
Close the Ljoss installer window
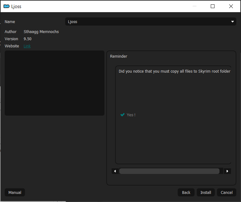tap(231, 6)
